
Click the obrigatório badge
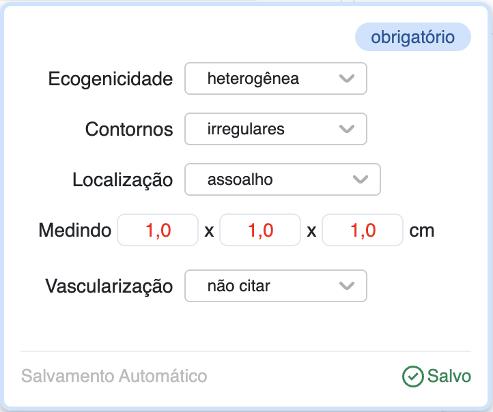point(412,37)
